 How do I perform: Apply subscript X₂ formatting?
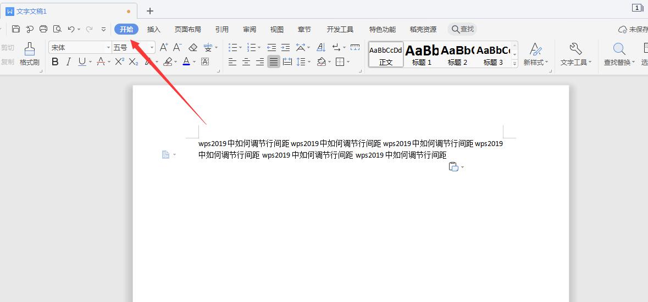pyautogui.click(x=134, y=62)
